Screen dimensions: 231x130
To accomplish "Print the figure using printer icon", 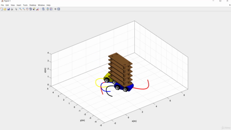I will point(12,9).
